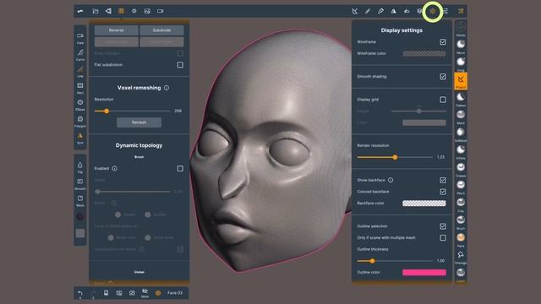Open info icon next to Show backface
The image size is (541, 304).
tap(391, 180)
